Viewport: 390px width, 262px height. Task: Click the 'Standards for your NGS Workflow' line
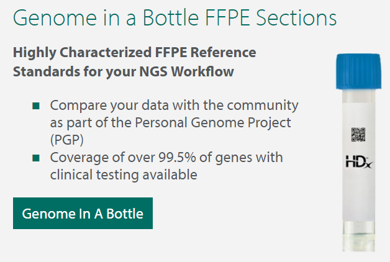123,72
